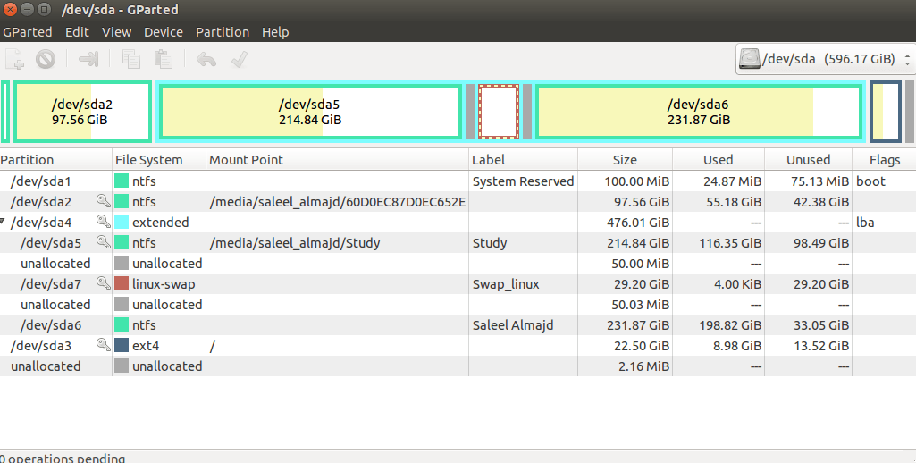Open the Partition menu
916x463 pixels.
(223, 32)
